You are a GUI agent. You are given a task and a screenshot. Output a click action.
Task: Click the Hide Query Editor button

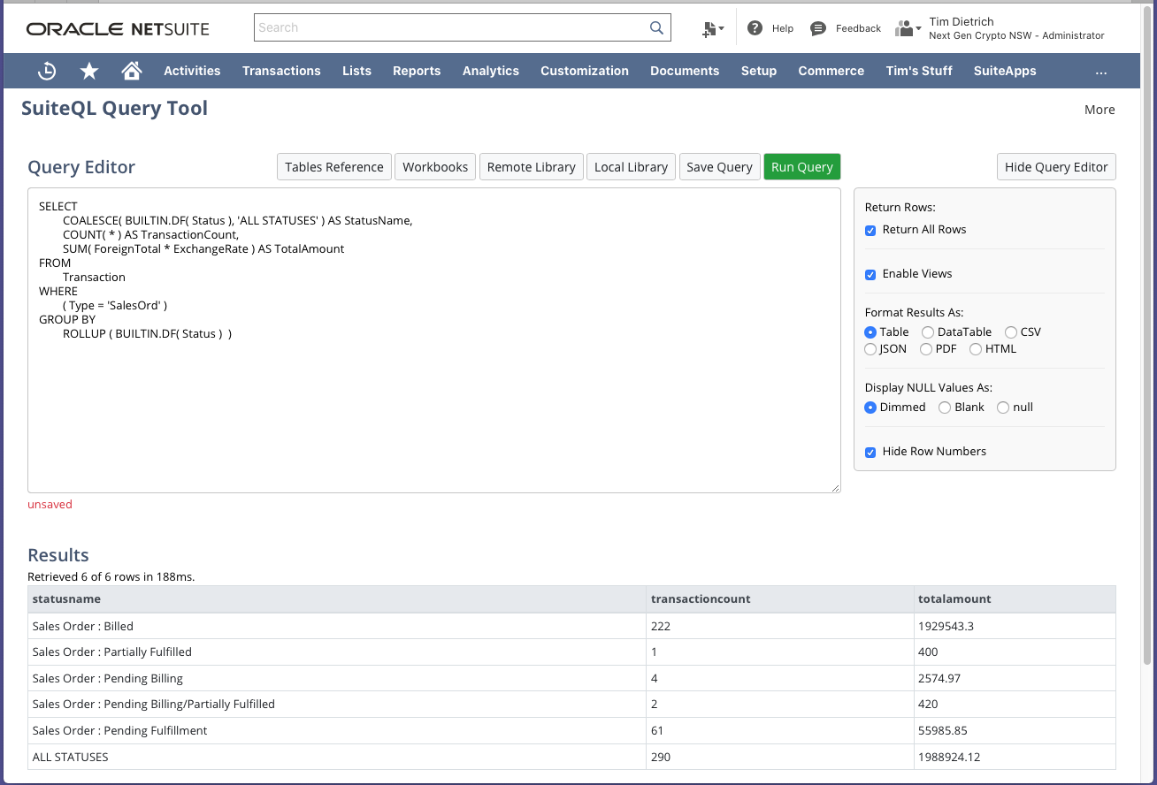click(1056, 167)
